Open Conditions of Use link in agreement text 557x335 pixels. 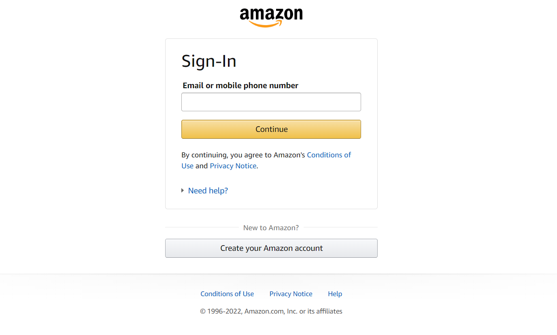(x=329, y=155)
